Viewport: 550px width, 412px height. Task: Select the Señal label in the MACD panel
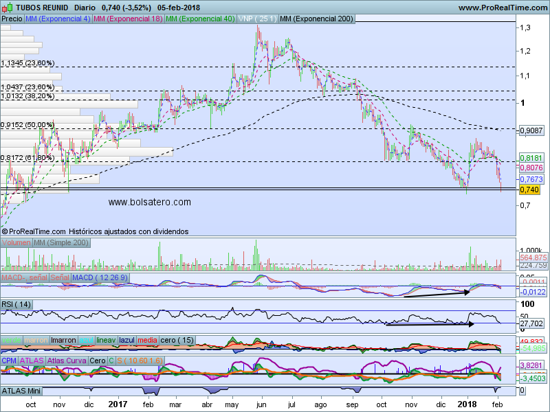(59, 276)
